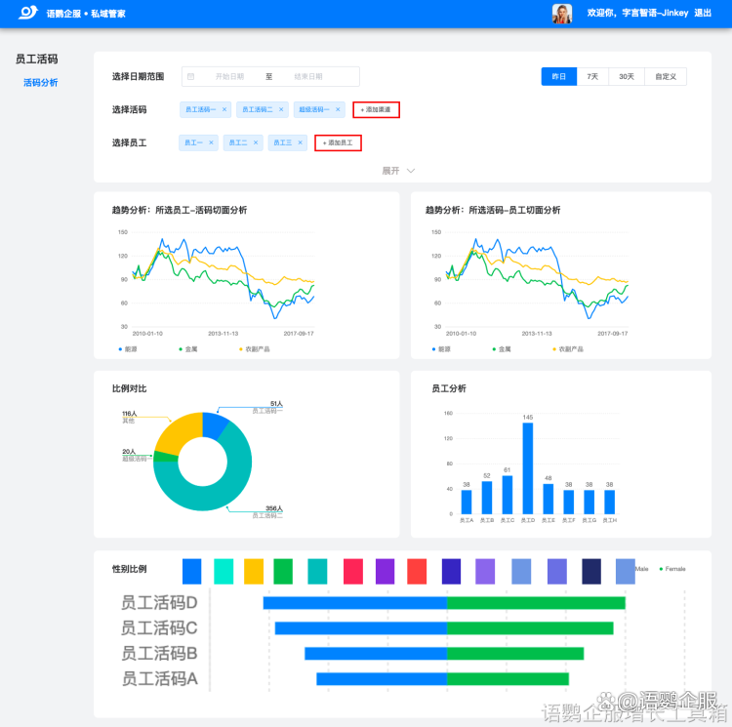The height and width of the screenshot is (727, 732).
Task: Open 活码分析 in the sidebar
Action: [x=41, y=83]
